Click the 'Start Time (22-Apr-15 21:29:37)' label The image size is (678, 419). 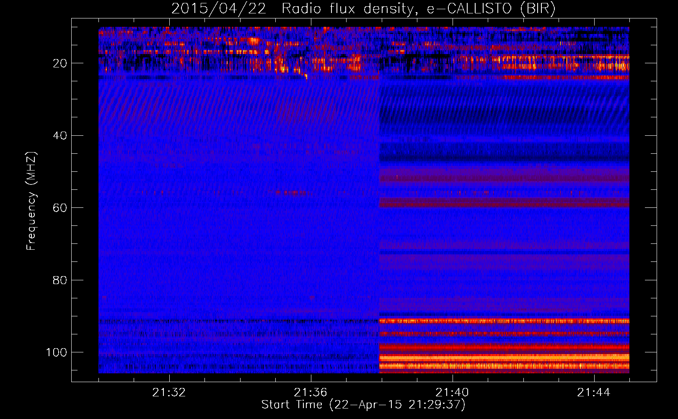click(x=363, y=405)
